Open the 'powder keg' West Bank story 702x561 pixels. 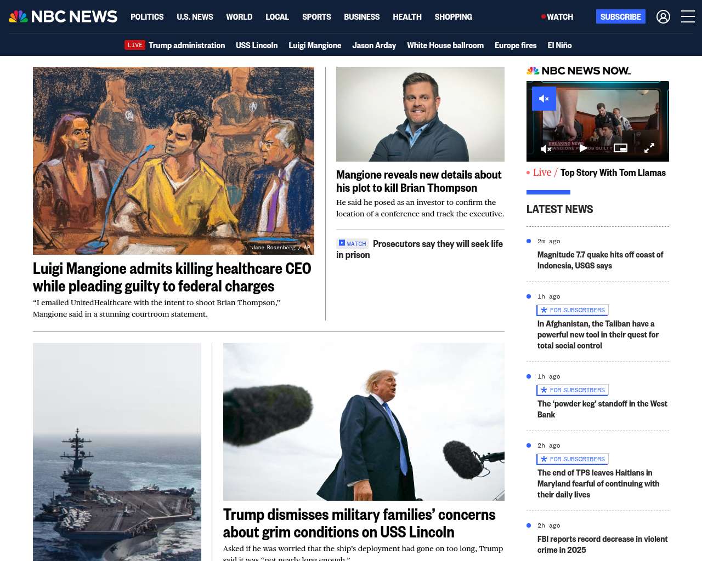click(602, 409)
